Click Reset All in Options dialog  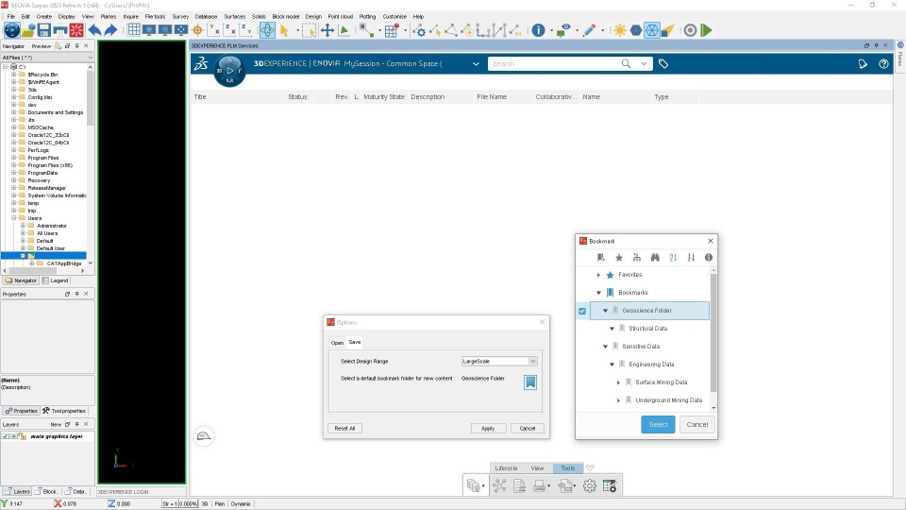345,429
